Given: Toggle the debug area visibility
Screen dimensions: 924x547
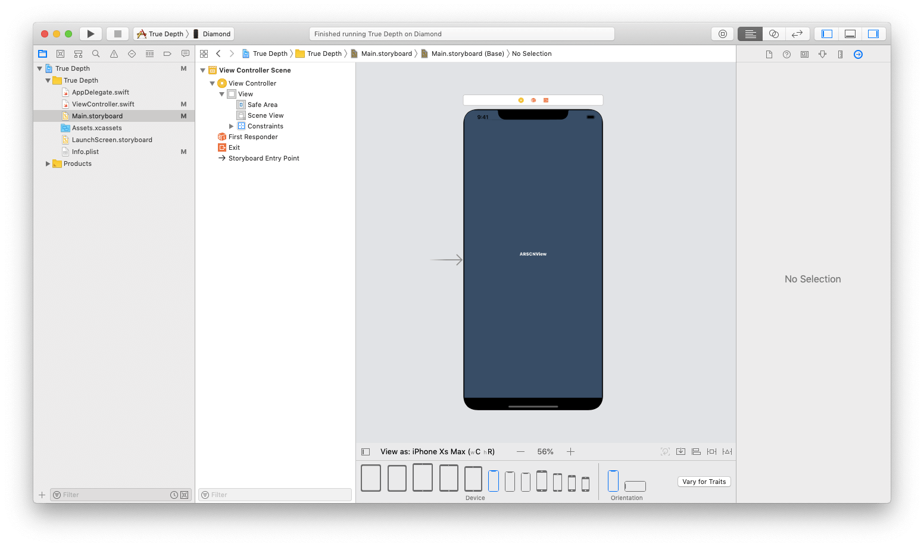Looking at the screenshot, I should tap(850, 33).
